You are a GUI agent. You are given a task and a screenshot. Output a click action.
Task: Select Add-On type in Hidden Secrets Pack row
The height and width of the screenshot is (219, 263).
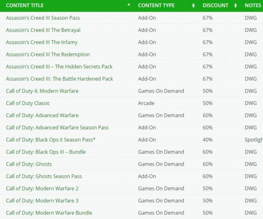point(147,66)
